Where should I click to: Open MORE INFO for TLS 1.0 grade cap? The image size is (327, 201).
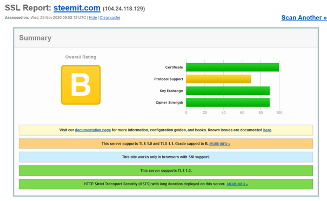(x=219, y=144)
